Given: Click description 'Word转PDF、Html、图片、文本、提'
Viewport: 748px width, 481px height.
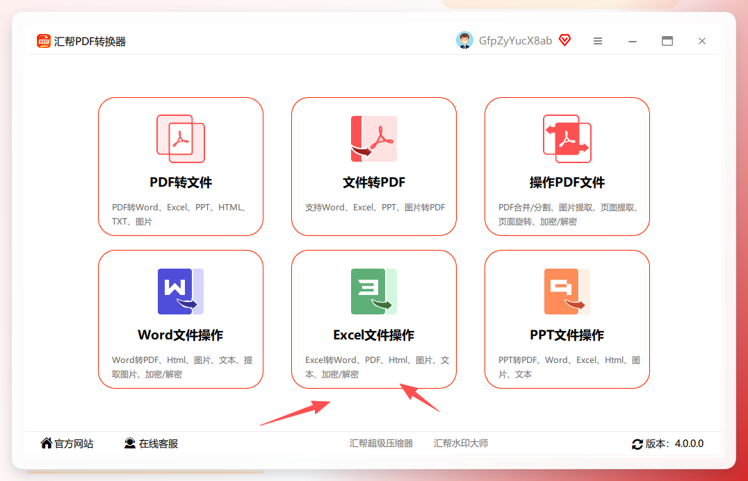Looking at the screenshot, I should point(182,360).
